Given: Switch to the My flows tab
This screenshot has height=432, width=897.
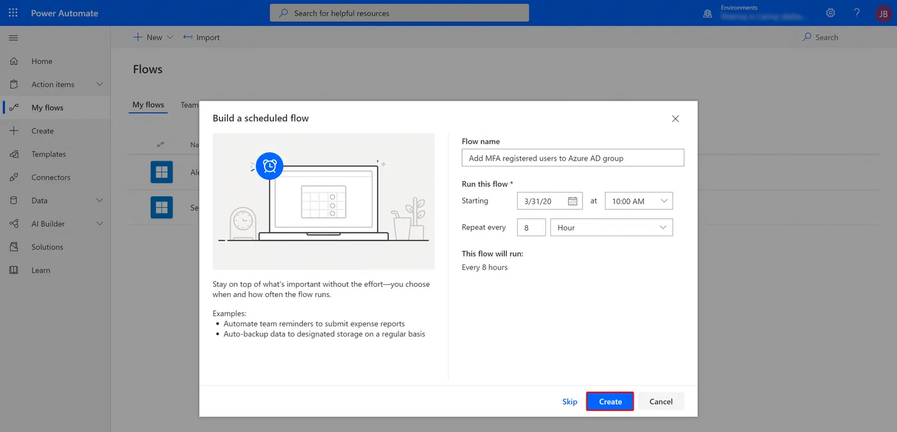Looking at the screenshot, I should pyautogui.click(x=148, y=105).
